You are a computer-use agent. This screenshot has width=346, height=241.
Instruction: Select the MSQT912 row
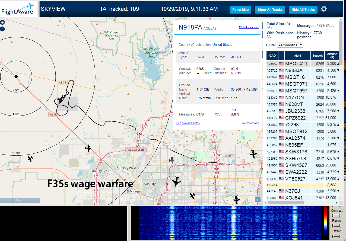[x=303, y=131]
